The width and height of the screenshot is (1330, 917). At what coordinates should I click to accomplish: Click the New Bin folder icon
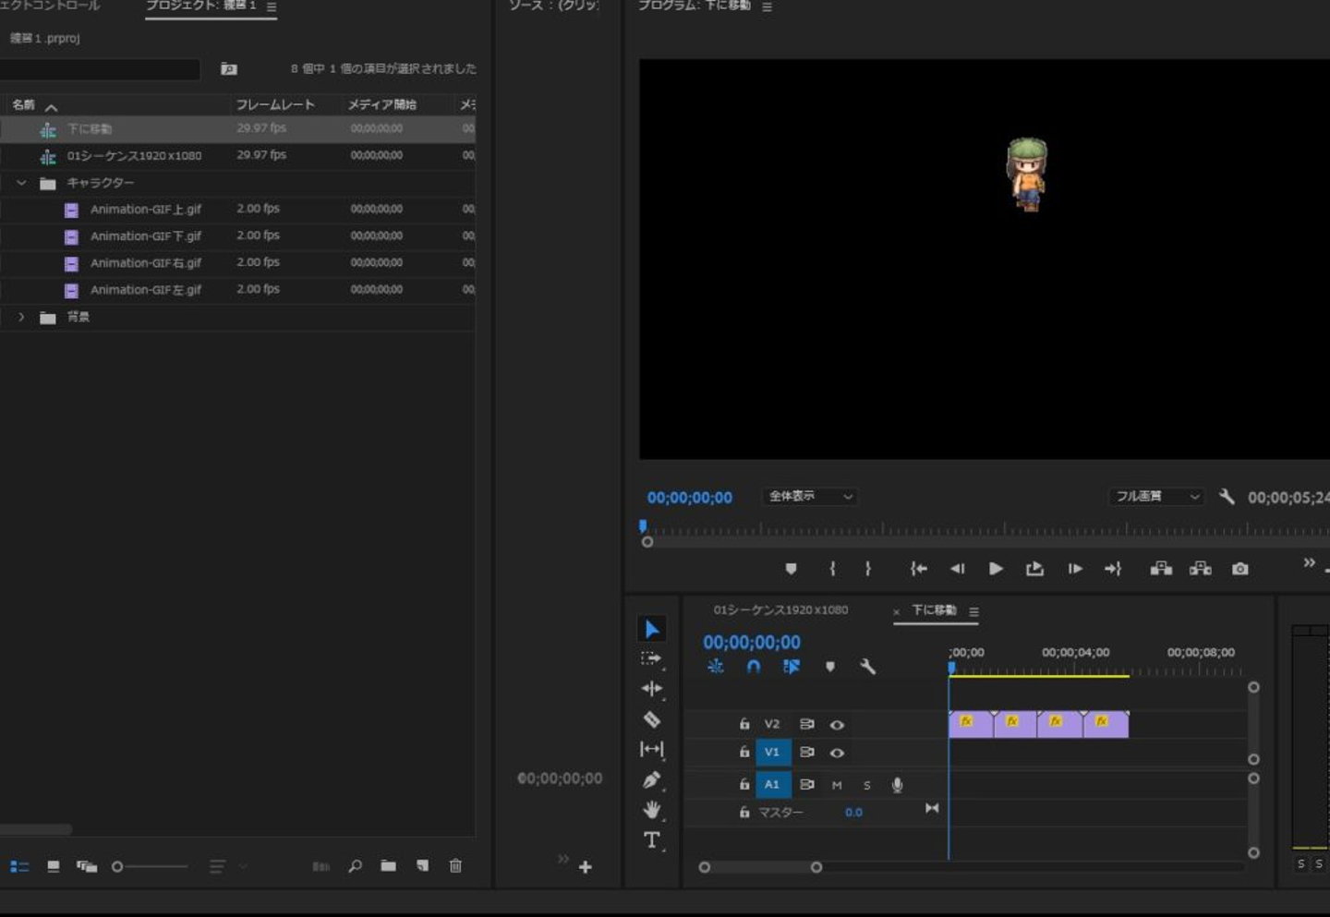pos(389,866)
